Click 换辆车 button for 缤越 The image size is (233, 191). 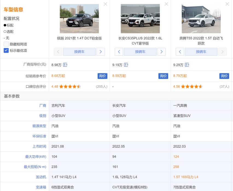(x=79, y=52)
